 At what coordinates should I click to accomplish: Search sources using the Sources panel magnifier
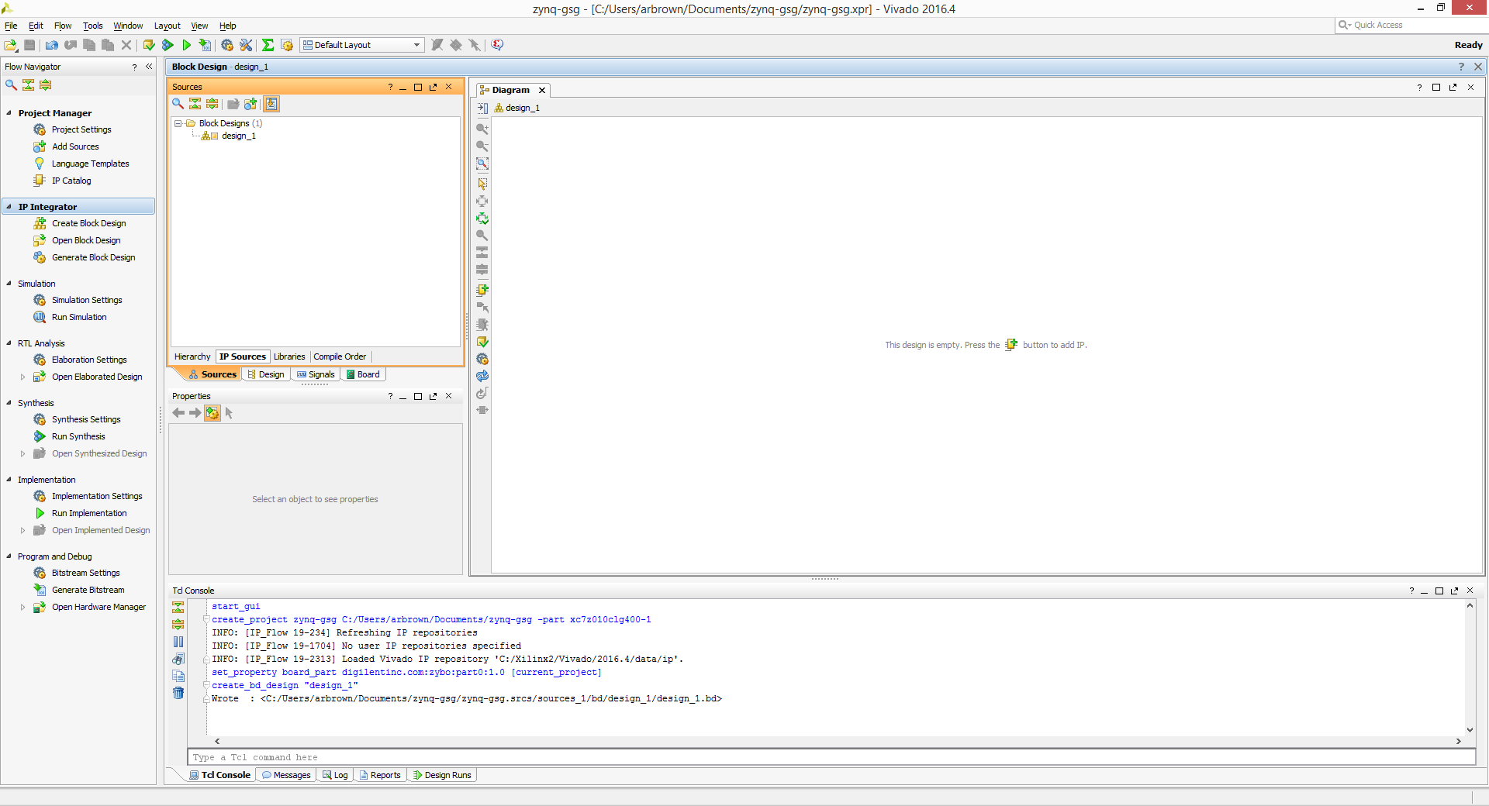coord(178,104)
